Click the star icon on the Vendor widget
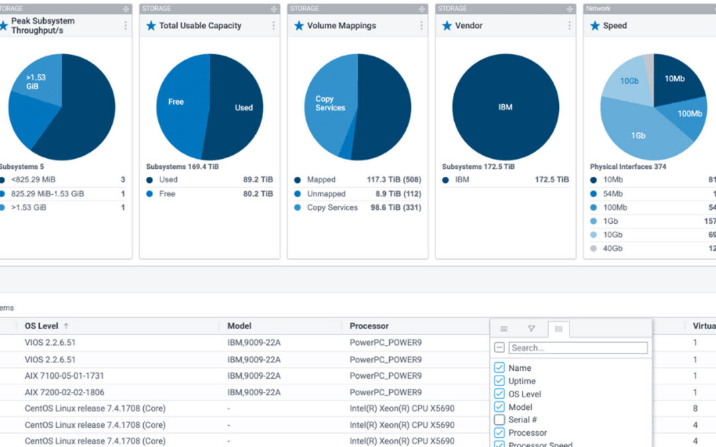The image size is (716, 447). click(x=447, y=26)
